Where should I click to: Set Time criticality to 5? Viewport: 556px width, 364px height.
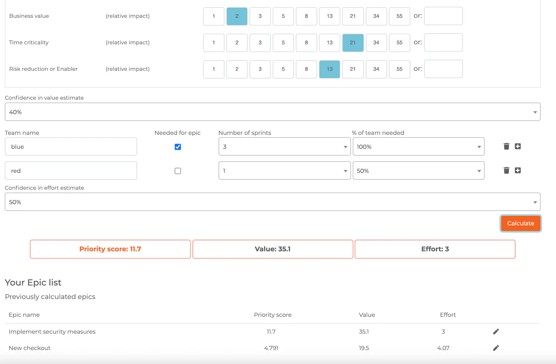(283, 42)
